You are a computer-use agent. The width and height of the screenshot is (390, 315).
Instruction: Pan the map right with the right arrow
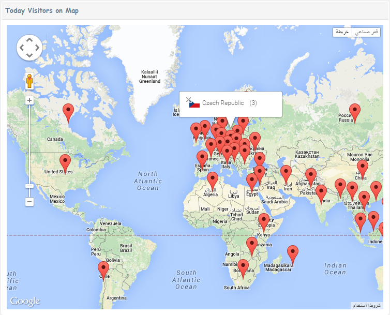(x=37, y=48)
